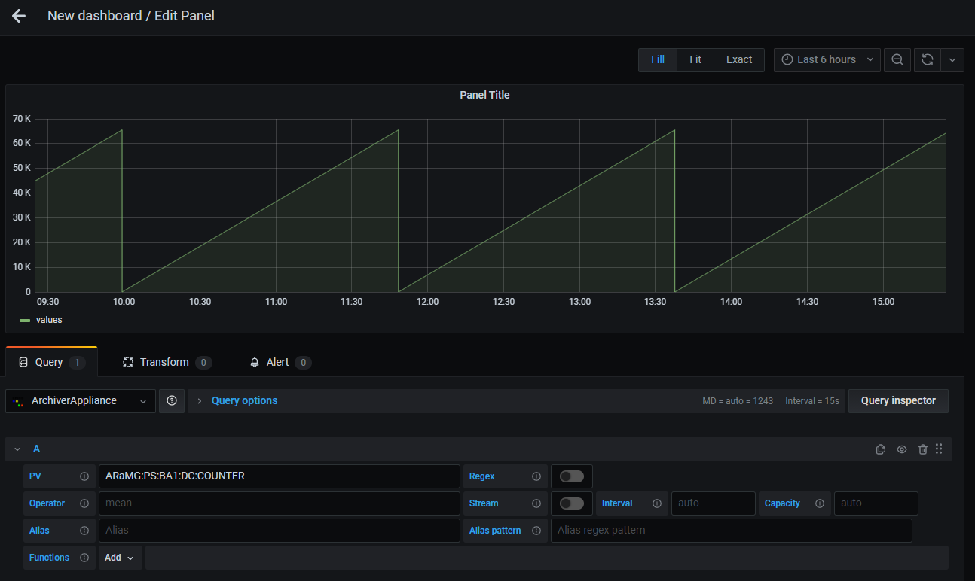Enable the Stream toggle
The height and width of the screenshot is (581, 975).
pos(571,503)
